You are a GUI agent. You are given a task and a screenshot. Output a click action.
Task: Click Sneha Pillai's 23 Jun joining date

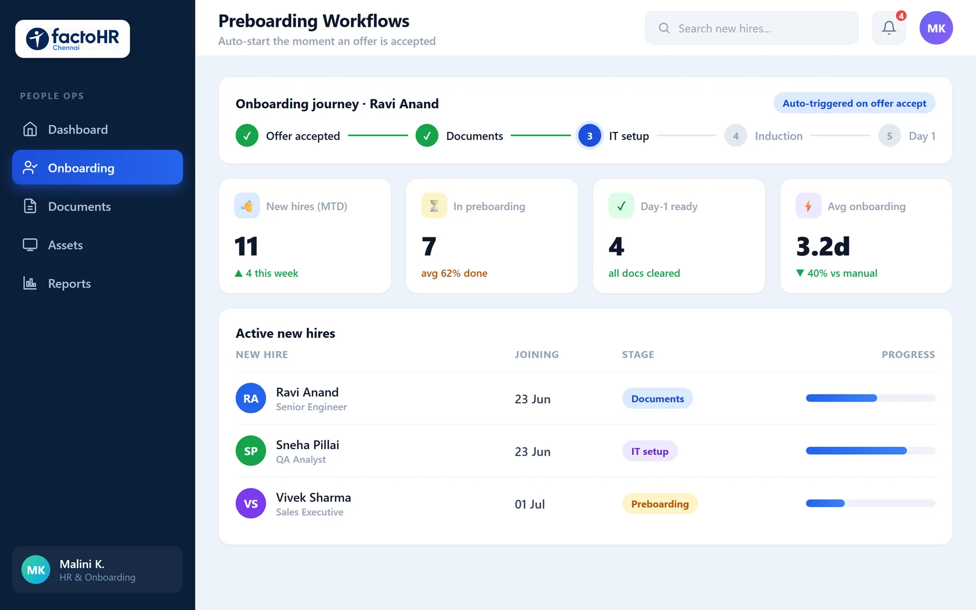click(x=532, y=451)
